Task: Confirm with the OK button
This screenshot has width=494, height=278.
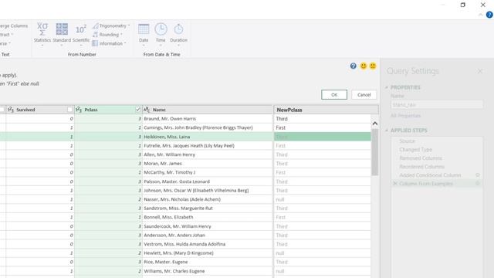Action: pos(334,94)
